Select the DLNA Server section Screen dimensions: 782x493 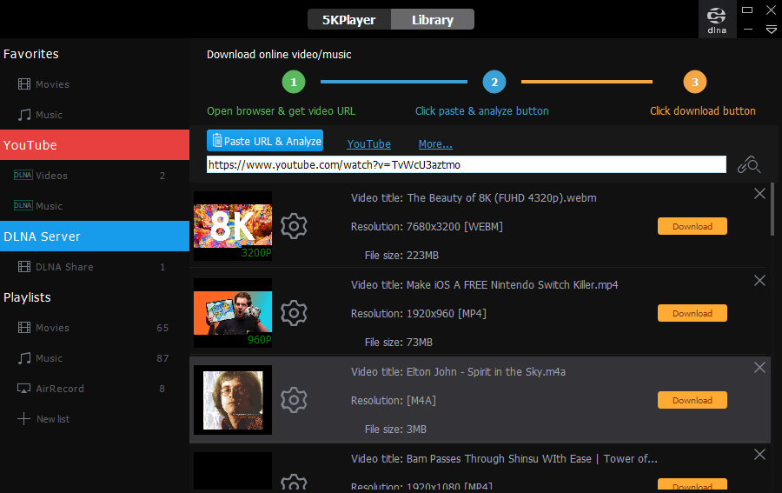pos(95,237)
